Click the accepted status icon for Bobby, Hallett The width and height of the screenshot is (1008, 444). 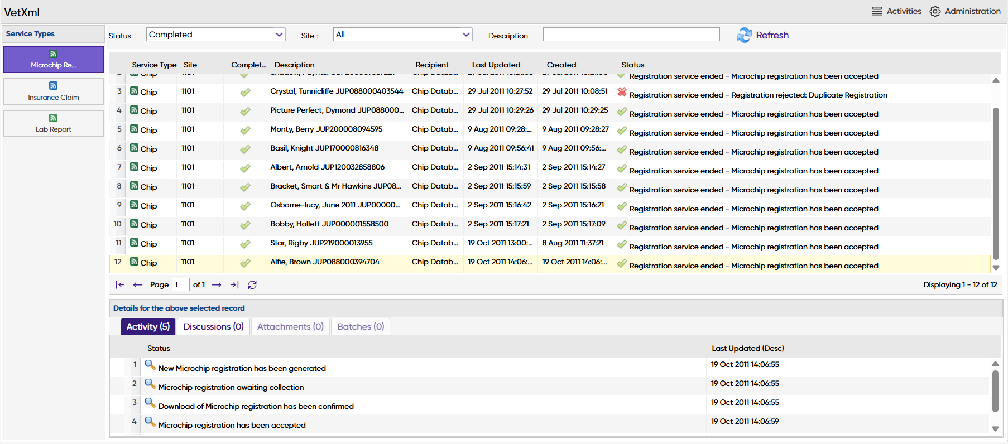tap(622, 225)
